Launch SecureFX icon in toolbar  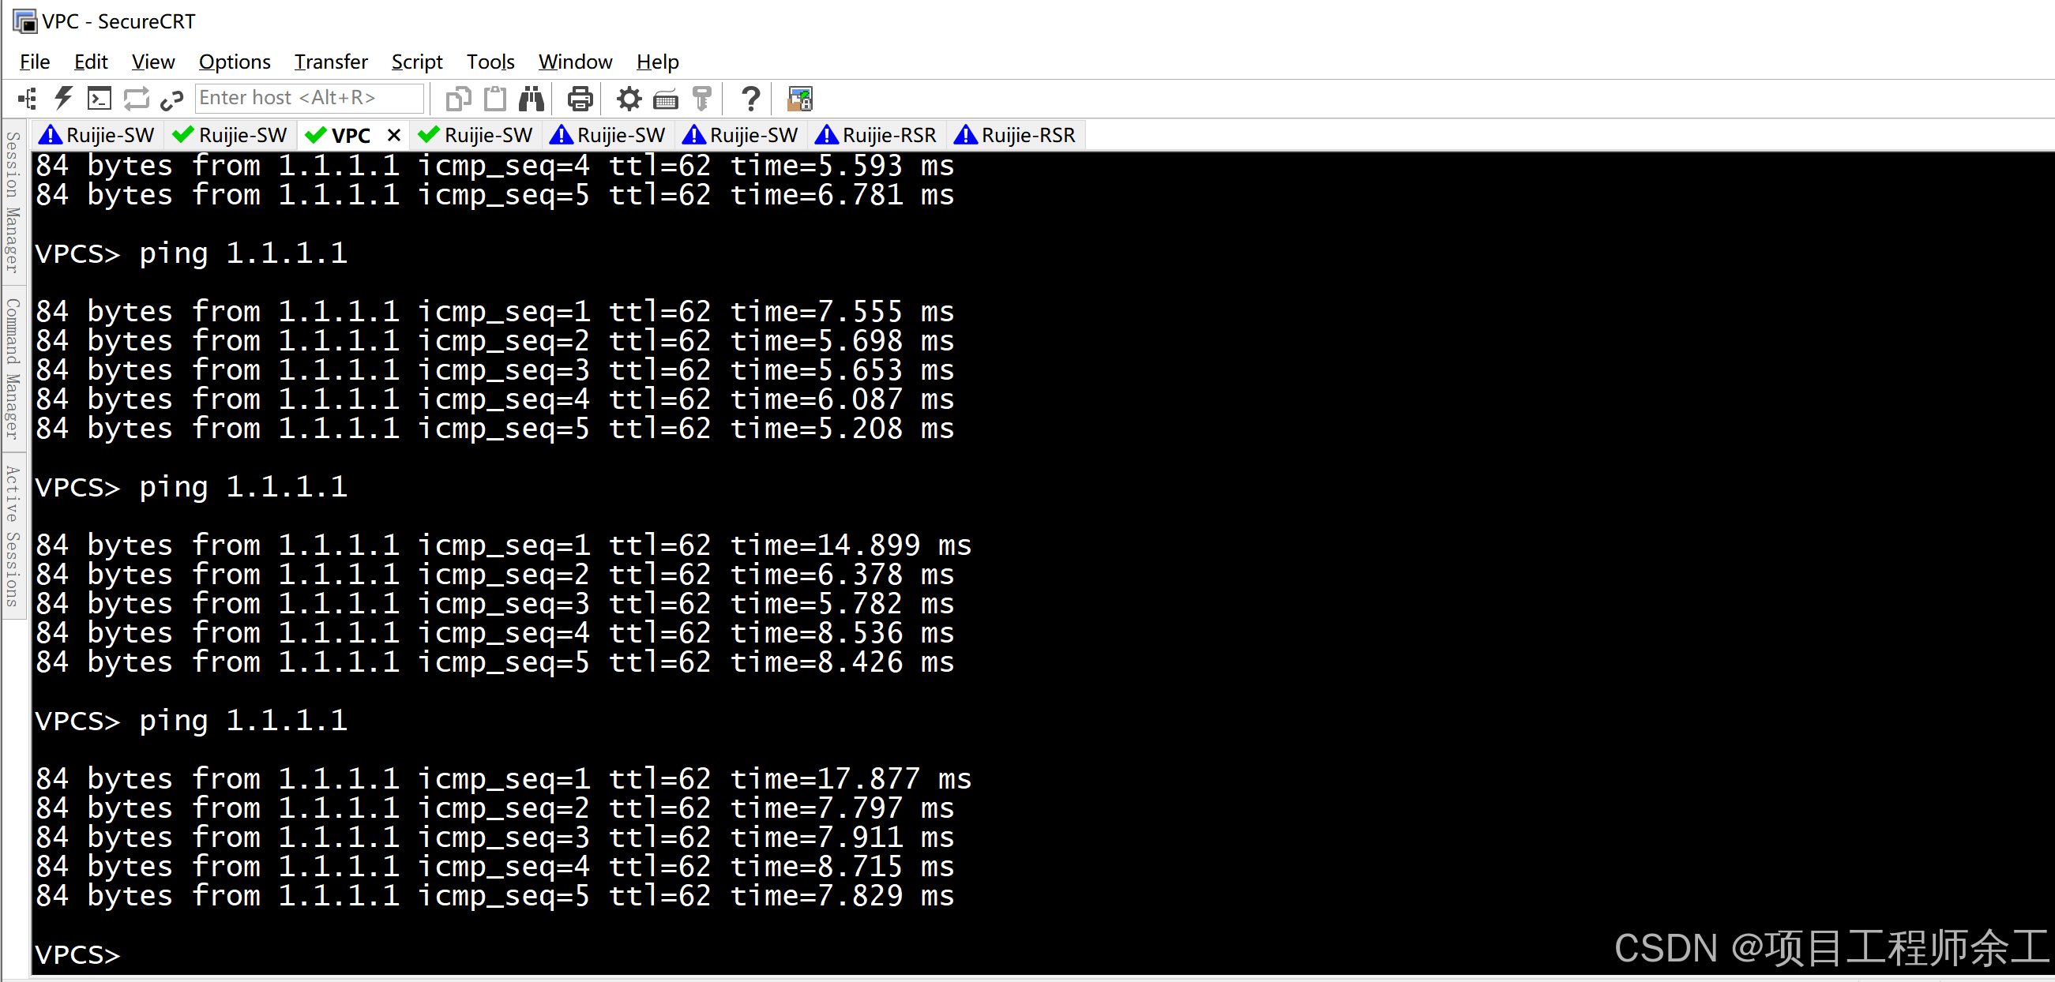[799, 99]
